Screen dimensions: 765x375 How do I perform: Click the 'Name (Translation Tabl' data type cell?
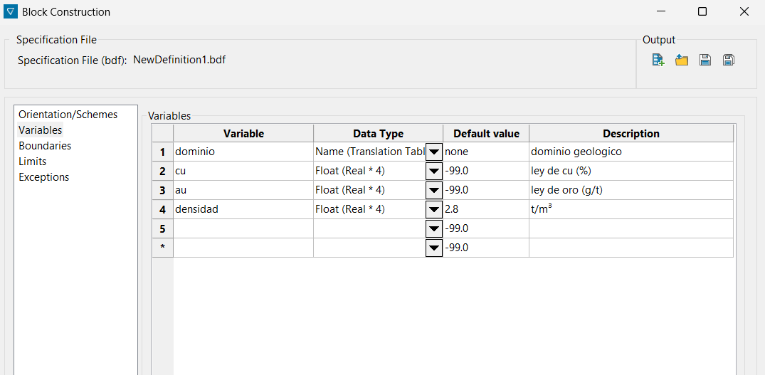(370, 152)
